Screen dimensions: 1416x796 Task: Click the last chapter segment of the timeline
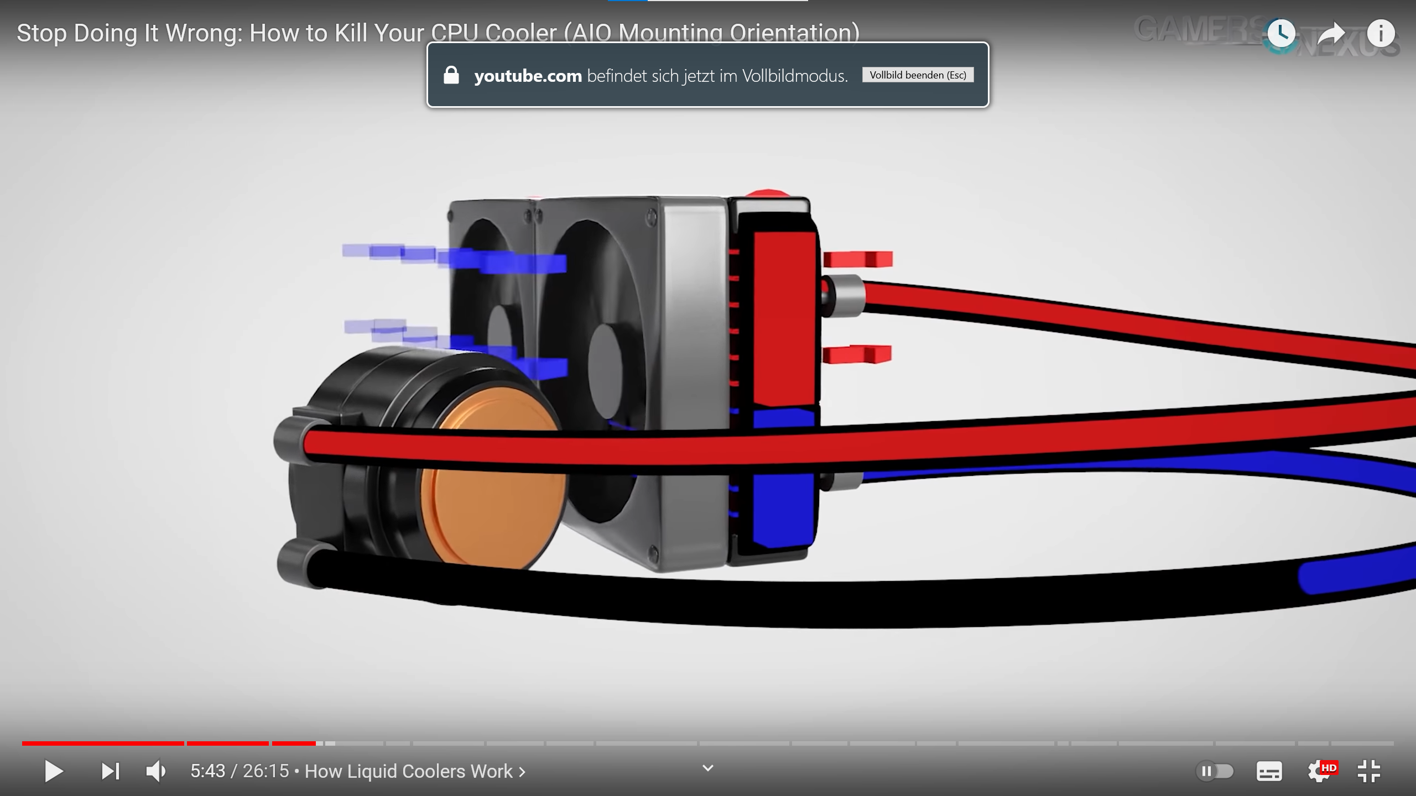[1362, 743]
